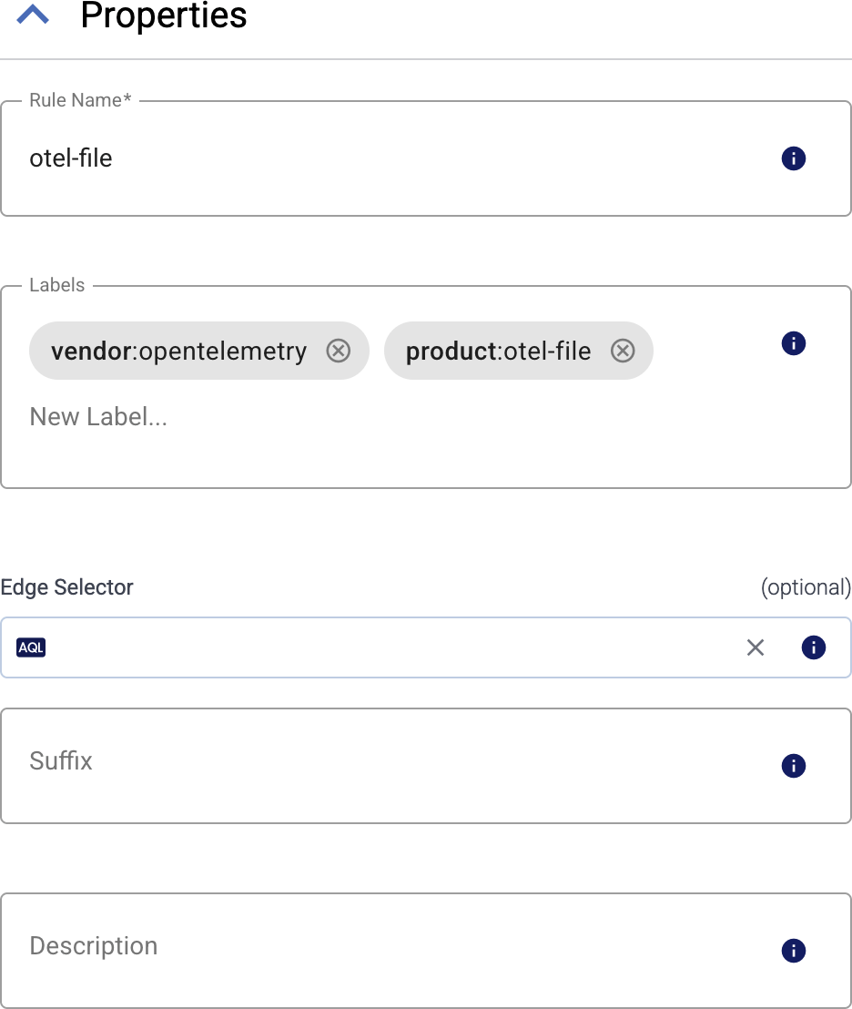Show info tooltip for Labels field

793,343
